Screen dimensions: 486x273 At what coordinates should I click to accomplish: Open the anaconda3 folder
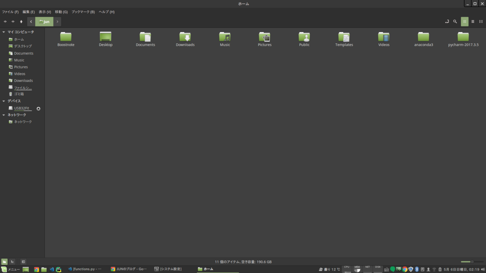423,39
